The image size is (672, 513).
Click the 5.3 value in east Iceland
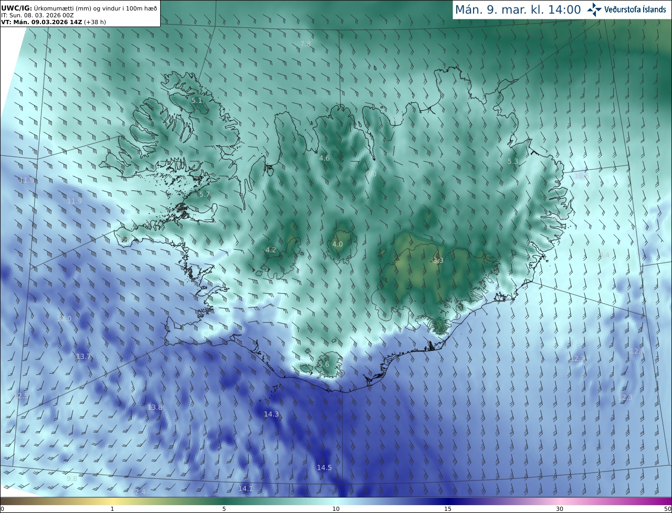[x=513, y=161]
